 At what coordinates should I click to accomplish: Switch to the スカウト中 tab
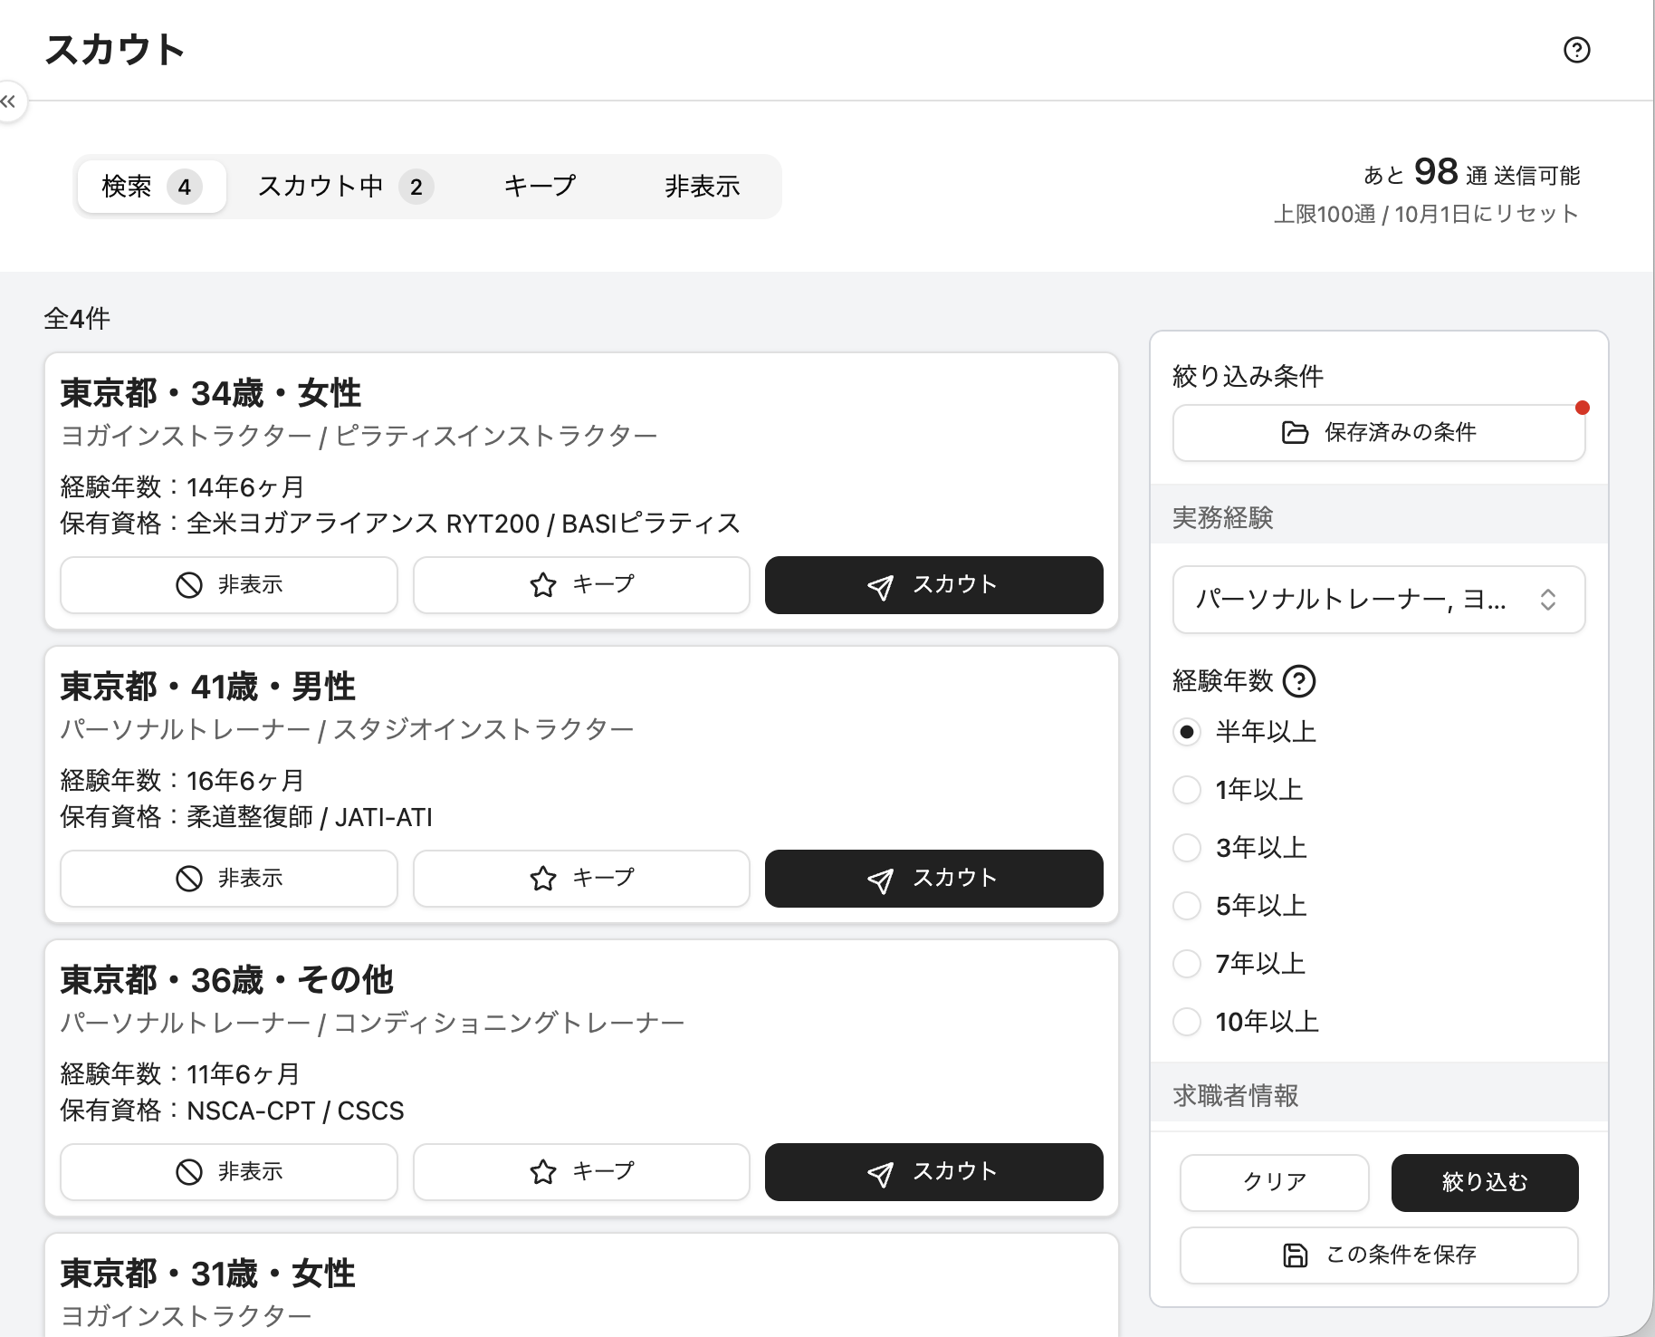[x=345, y=187]
